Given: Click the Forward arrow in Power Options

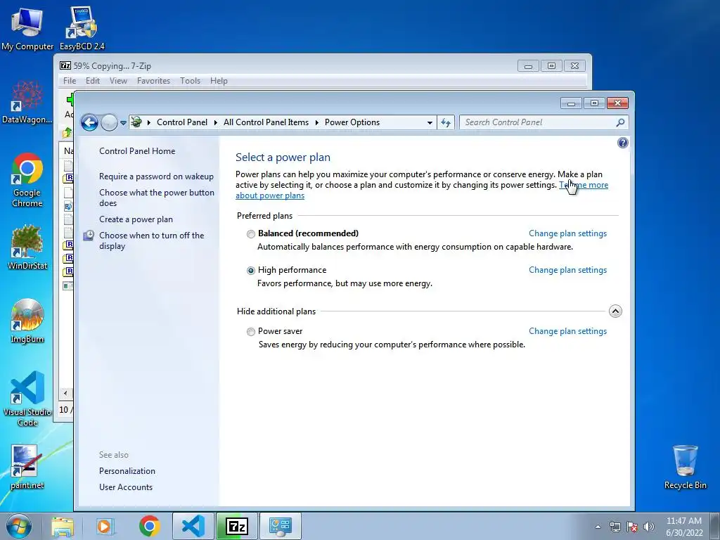Looking at the screenshot, I should click(x=109, y=122).
